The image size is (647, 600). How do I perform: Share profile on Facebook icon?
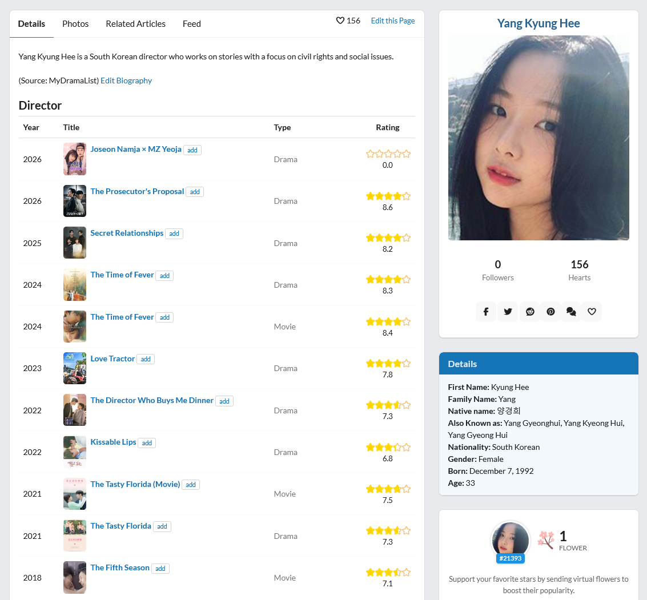pos(486,312)
